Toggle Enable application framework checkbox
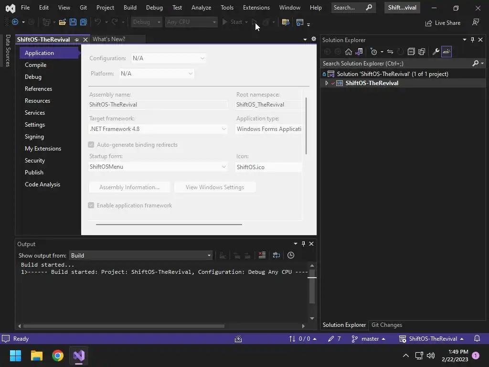The height and width of the screenshot is (367, 489). (x=91, y=205)
